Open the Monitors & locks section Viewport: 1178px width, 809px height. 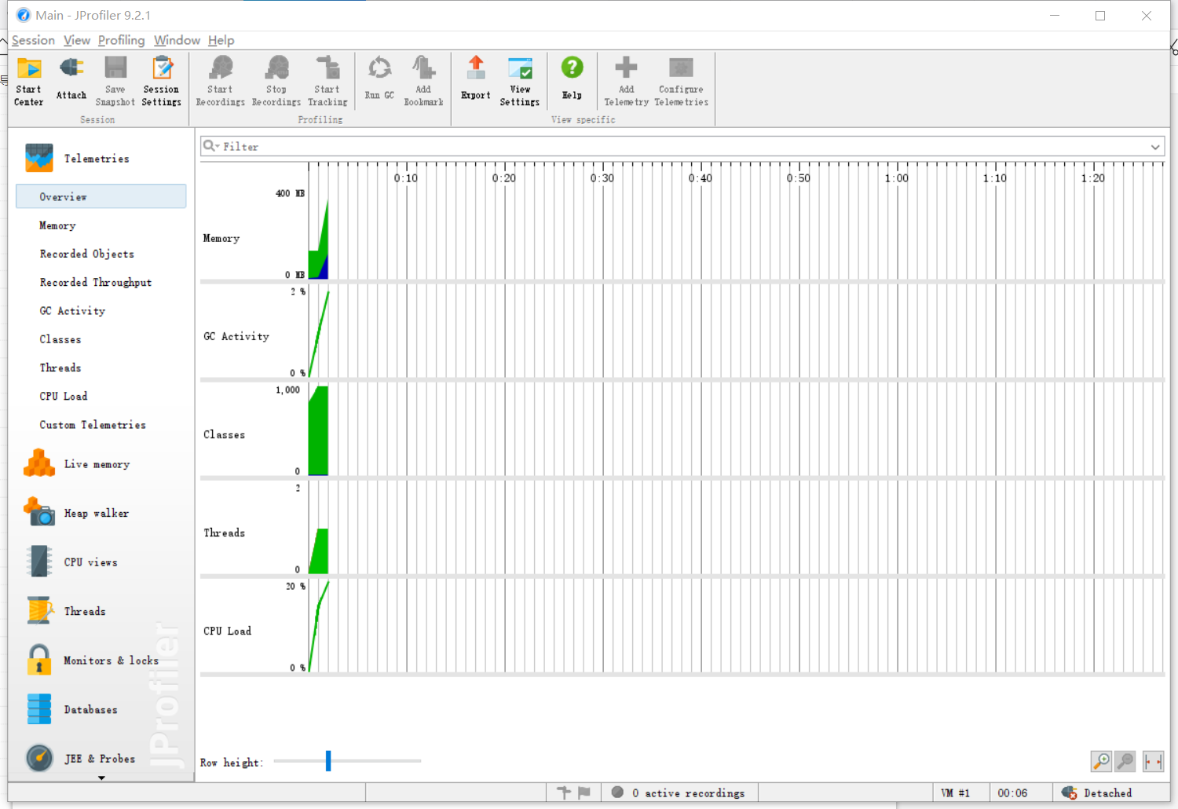[x=92, y=661]
